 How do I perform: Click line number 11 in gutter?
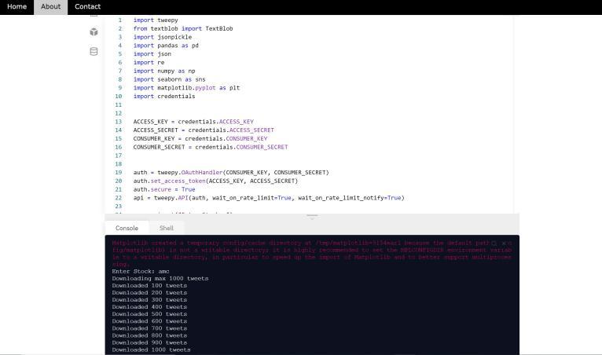click(x=118, y=104)
